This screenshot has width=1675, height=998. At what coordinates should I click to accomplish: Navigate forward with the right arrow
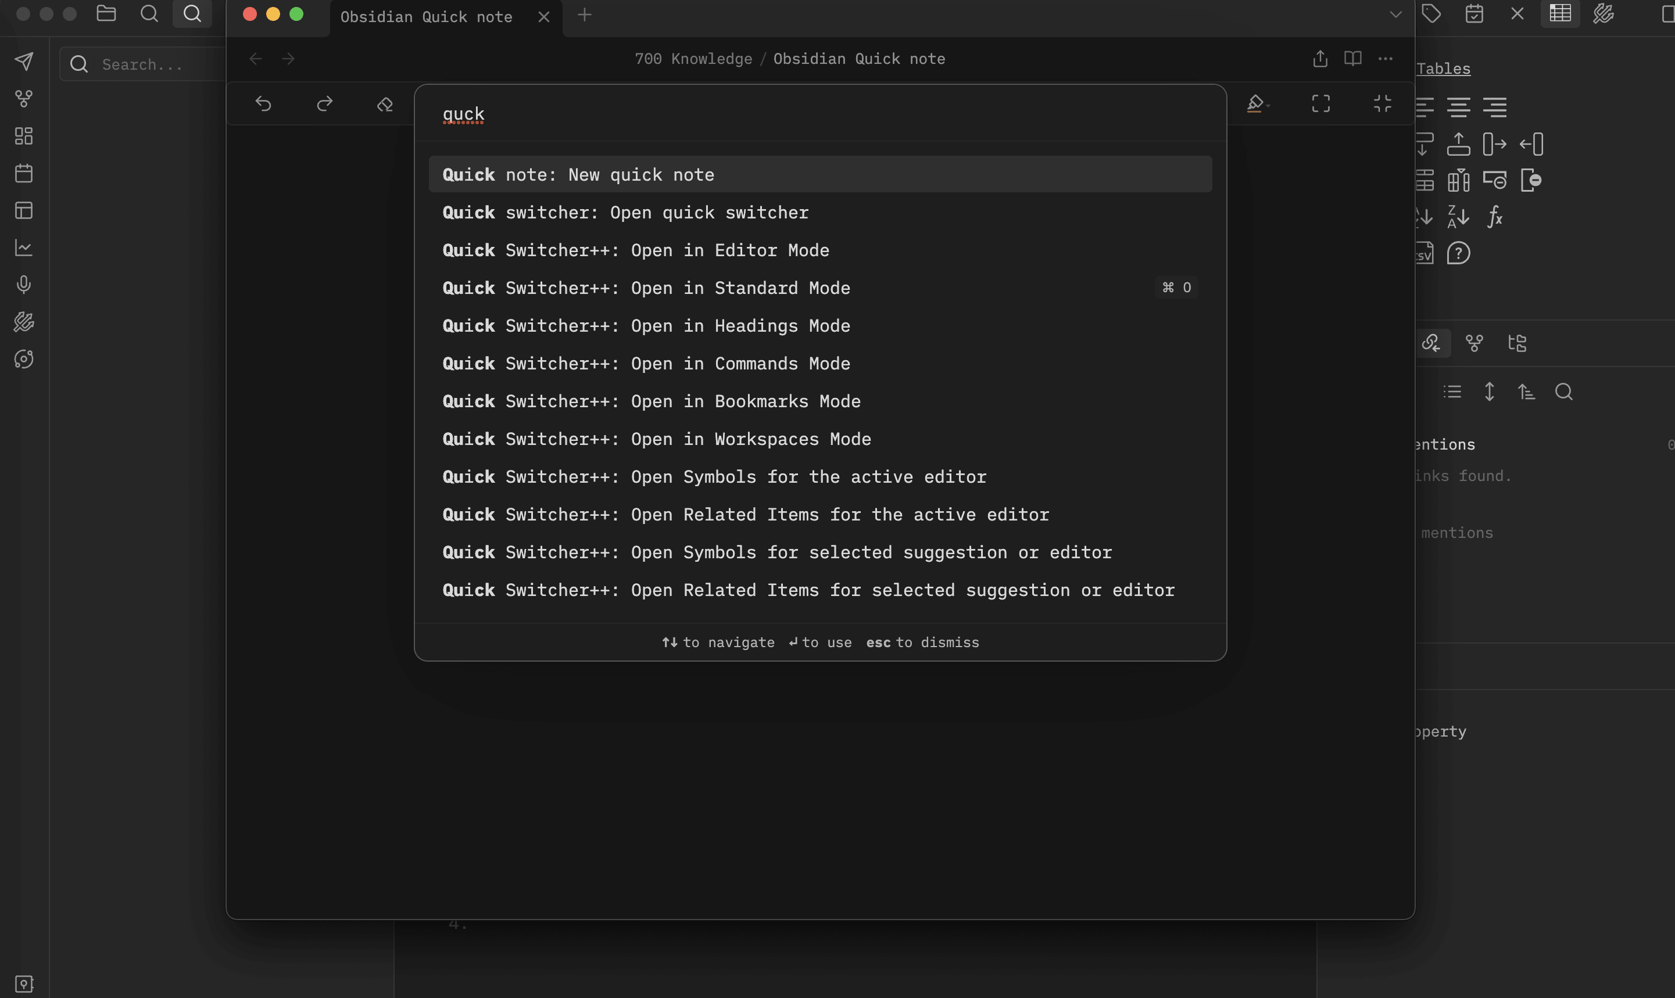tap(289, 59)
